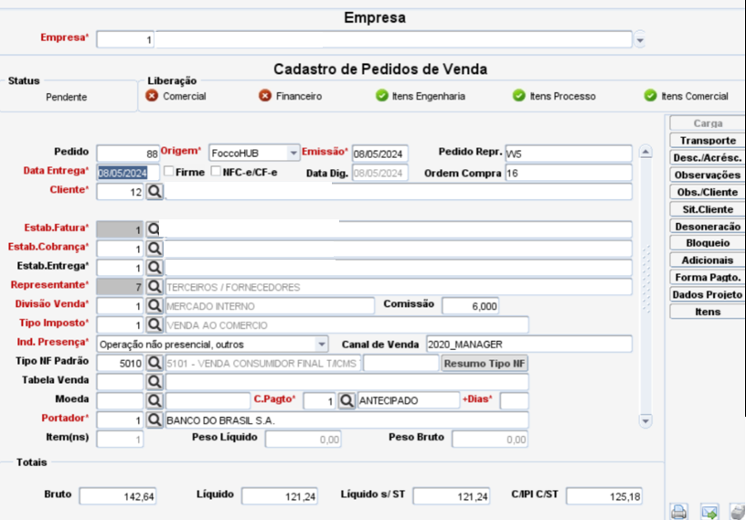Image resolution: width=746 pixels, height=520 pixels.
Task: Expand the Empresa dropdown arrow
Action: click(x=640, y=40)
